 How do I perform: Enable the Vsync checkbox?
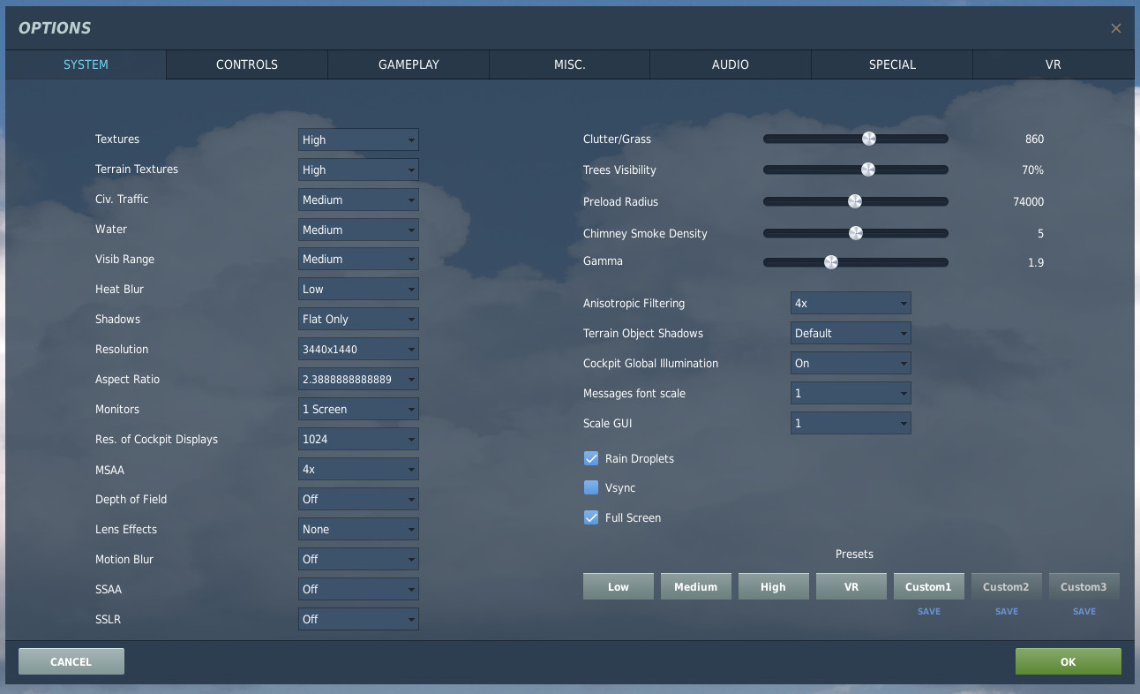point(591,488)
